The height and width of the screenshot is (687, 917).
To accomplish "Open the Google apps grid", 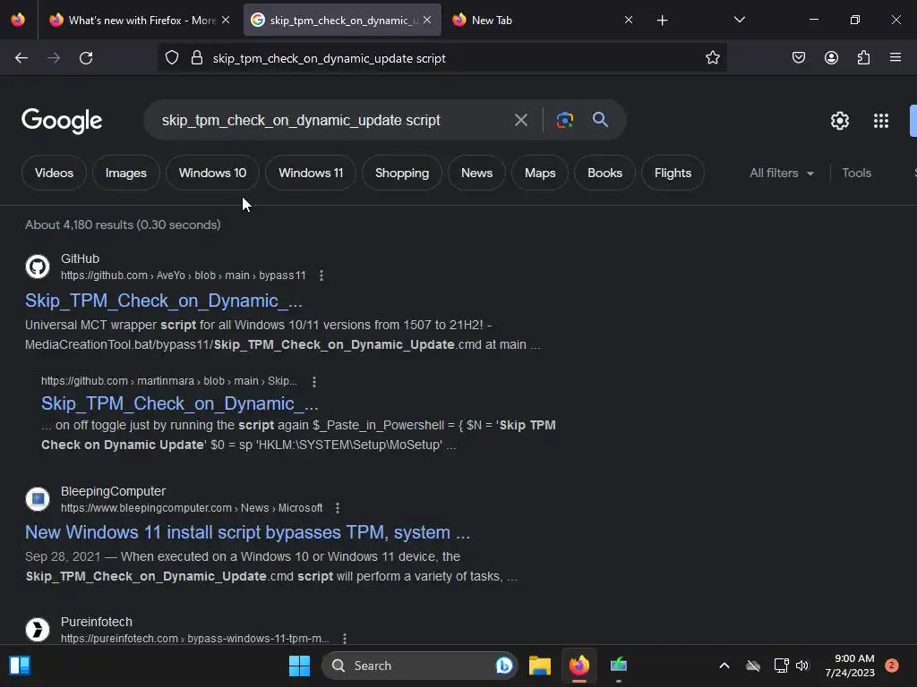I will click(x=881, y=121).
